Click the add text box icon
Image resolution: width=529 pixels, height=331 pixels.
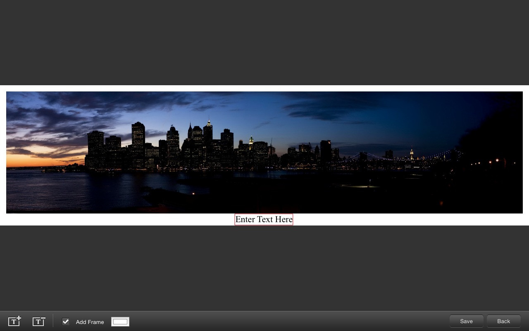tap(14, 321)
